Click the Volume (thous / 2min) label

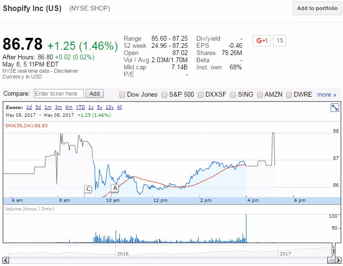pyautogui.click(x=30, y=209)
